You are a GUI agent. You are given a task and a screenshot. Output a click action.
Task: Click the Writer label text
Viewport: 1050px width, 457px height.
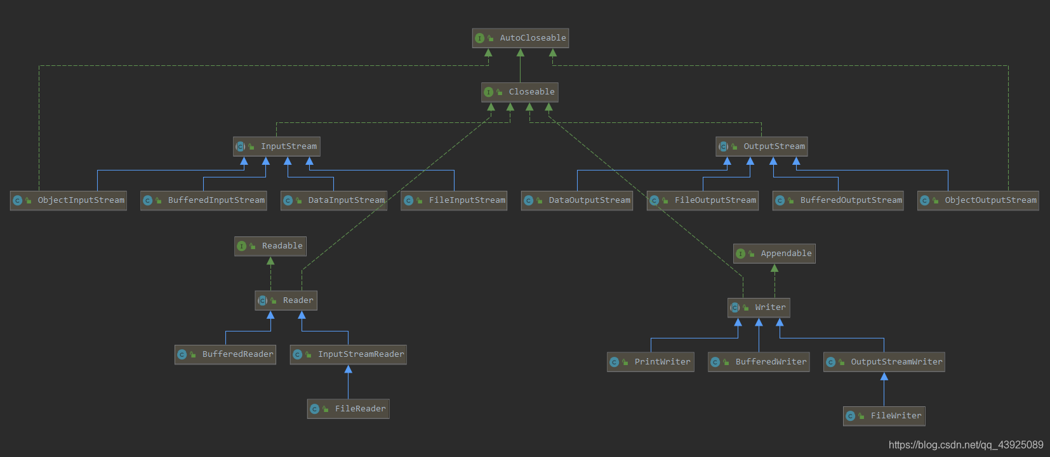[771, 307]
